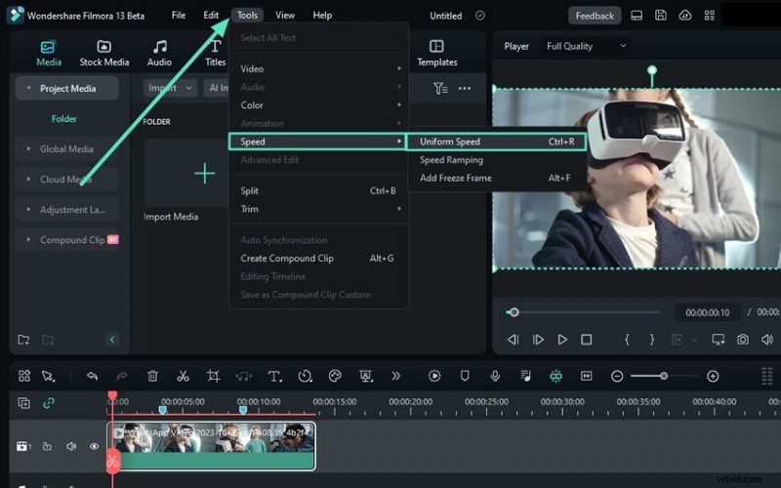The width and height of the screenshot is (781, 488).
Task: Click the voiceover microphone icon
Action: pos(495,376)
